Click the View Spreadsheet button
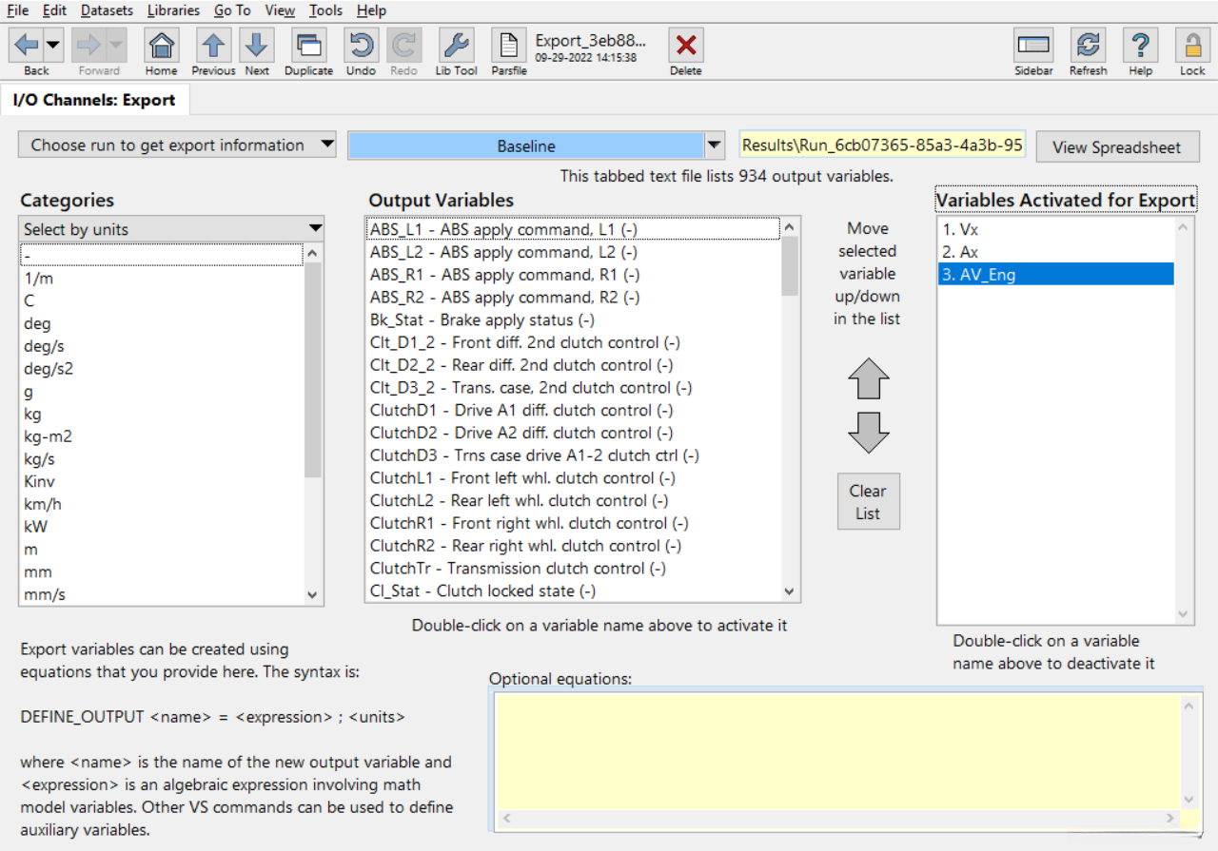The height and width of the screenshot is (851, 1218). pyautogui.click(x=1117, y=147)
